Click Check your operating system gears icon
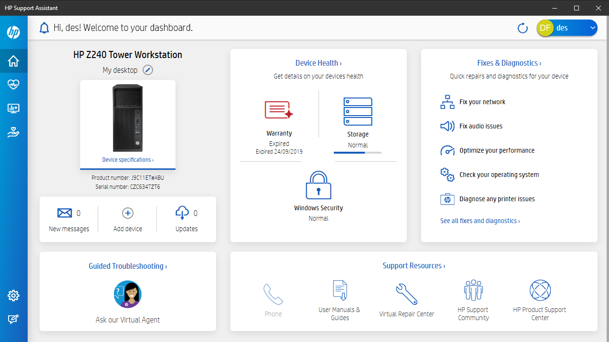The width and height of the screenshot is (609, 342). (447, 175)
